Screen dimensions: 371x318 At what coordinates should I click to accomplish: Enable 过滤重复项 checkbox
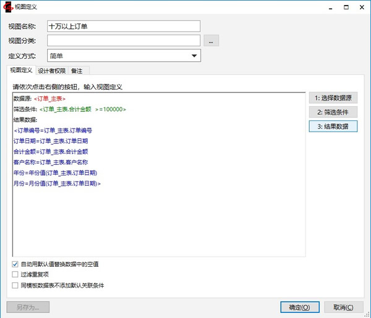tap(15, 275)
